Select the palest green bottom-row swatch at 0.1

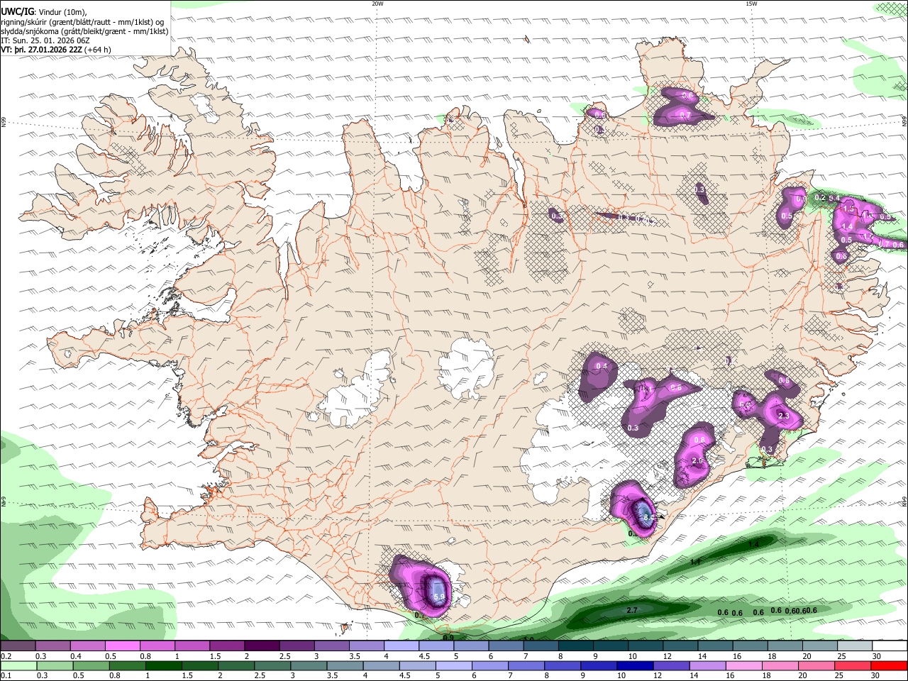(x=18, y=666)
